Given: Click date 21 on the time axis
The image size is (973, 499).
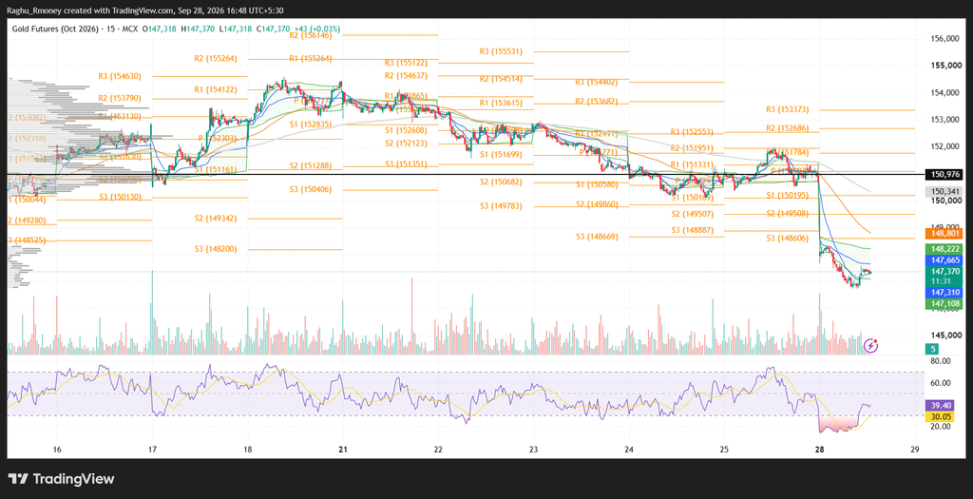Looking at the screenshot, I should pyautogui.click(x=342, y=450).
